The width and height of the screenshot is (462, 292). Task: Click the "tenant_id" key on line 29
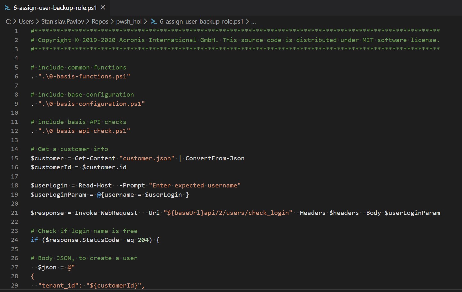(x=58, y=285)
